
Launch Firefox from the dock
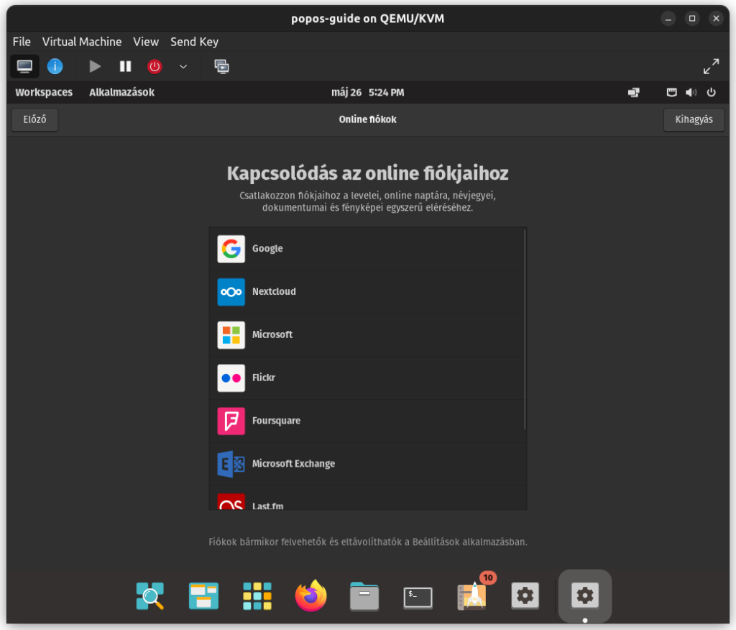pos(310,595)
